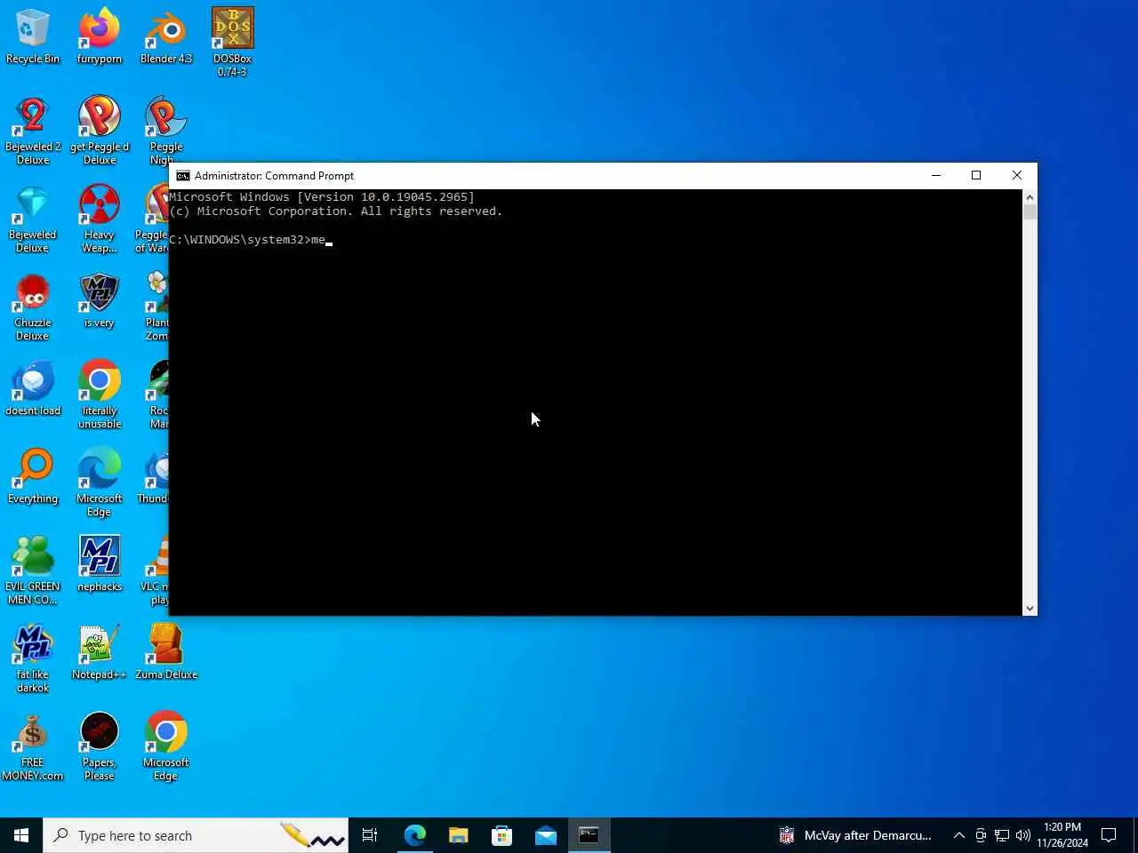Open the clock showing 1:20 PM

[x=1062, y=835]
